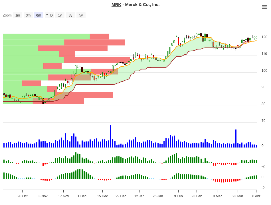The height and width of the screenshot is (205, 271).
Task: Switch zoom to YTD
Action: pos(49,15)
